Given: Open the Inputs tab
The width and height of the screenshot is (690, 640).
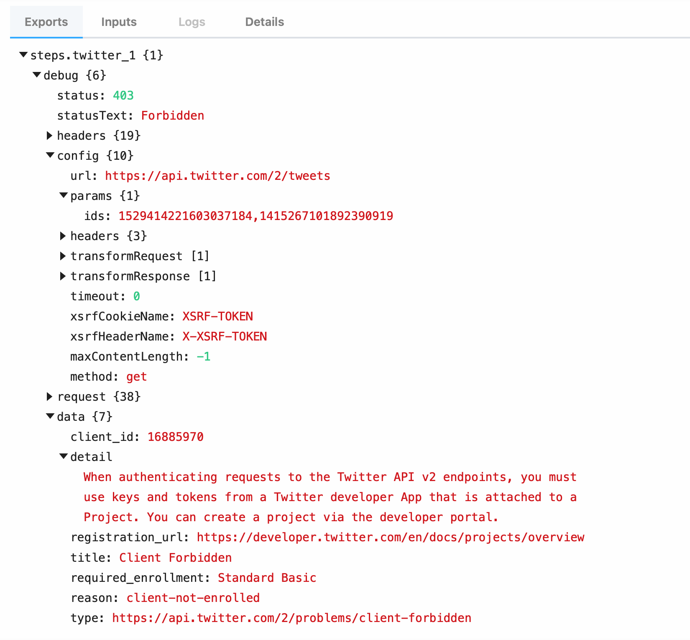Looking at the screenshot, I should pyautogui.click(x=119, y=22).
